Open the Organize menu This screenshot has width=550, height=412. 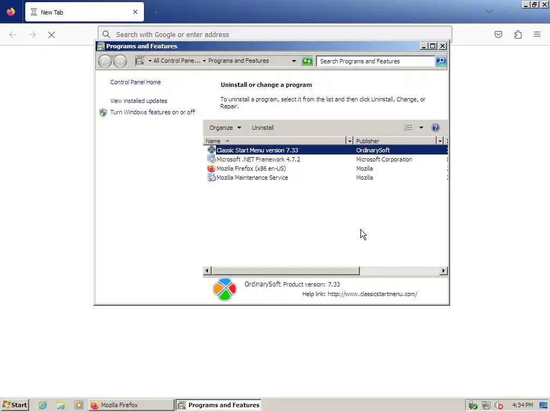225,128
